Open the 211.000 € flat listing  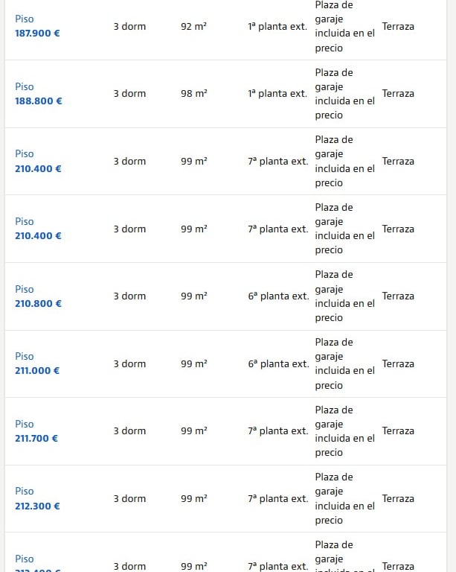click(37, 370)
